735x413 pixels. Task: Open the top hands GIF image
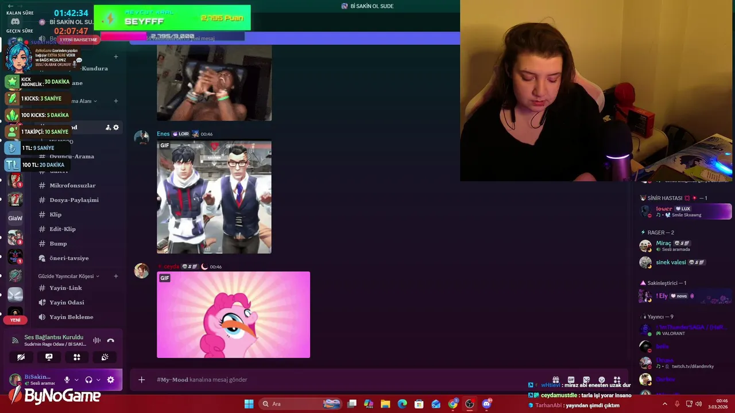click(214, 83)
